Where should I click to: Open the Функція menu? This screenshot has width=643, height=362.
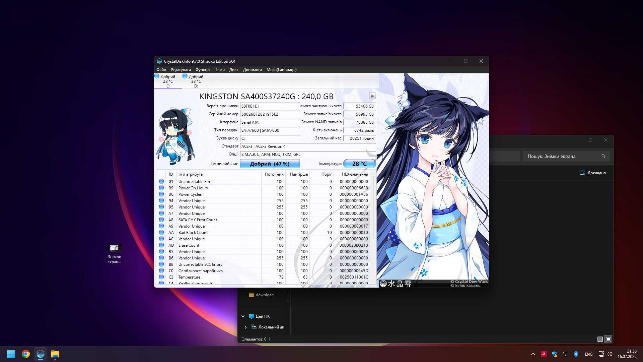click(x=203, y=70)
